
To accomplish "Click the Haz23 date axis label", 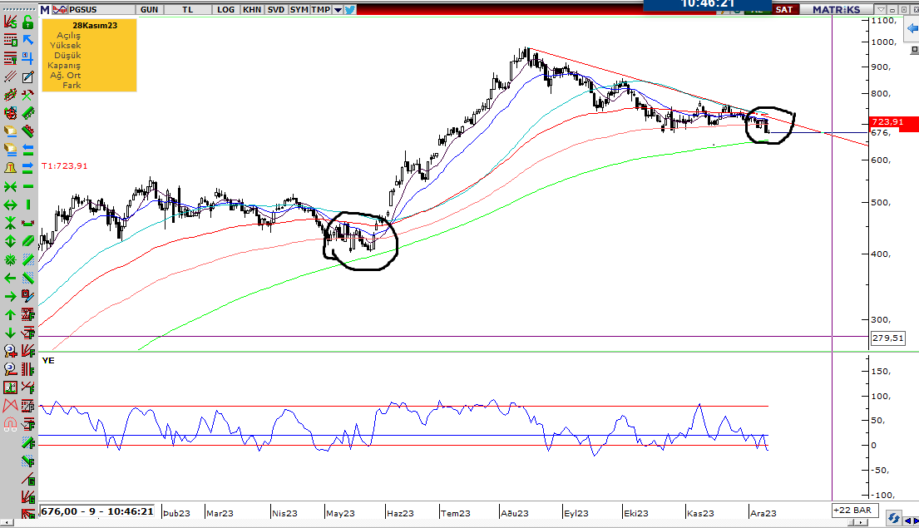I will coord(400,513).
